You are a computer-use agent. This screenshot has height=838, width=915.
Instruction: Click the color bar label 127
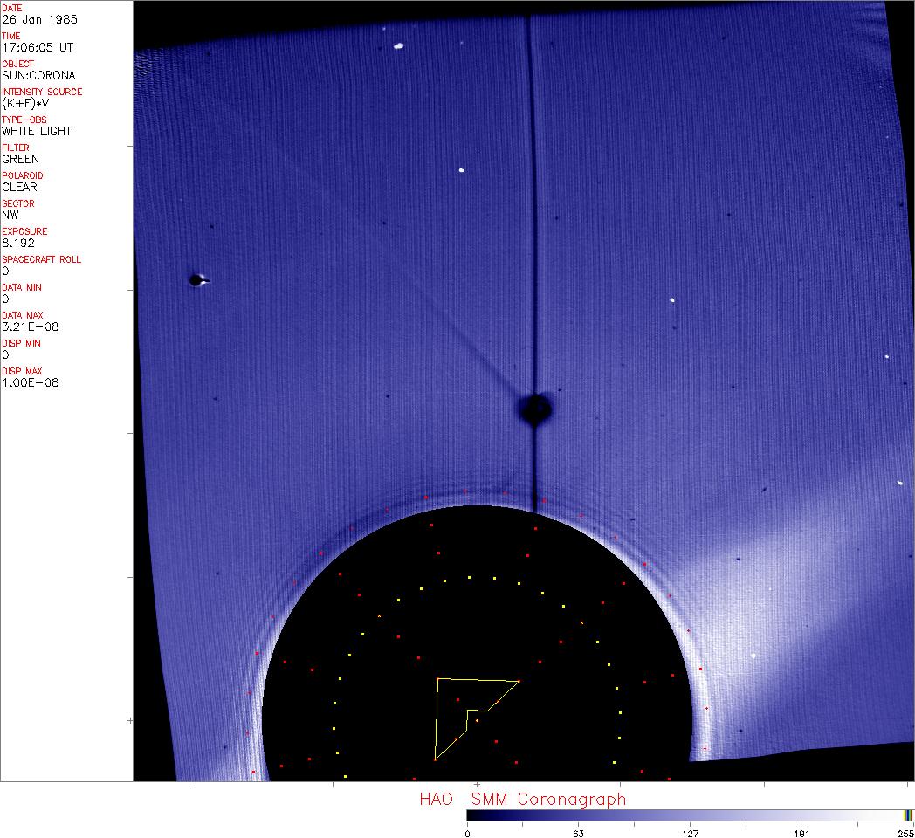point(691,834)
